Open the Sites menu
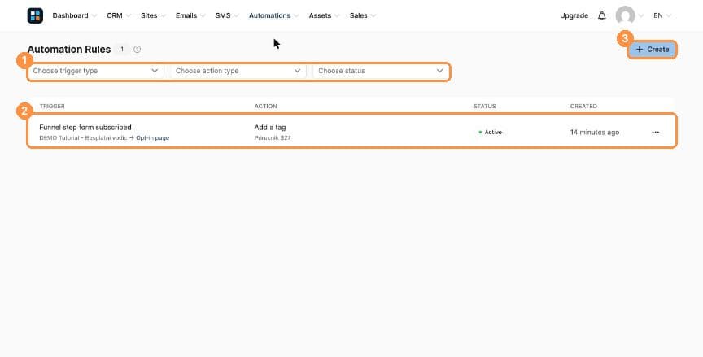 pyautogui.click(x=153, y=15)
